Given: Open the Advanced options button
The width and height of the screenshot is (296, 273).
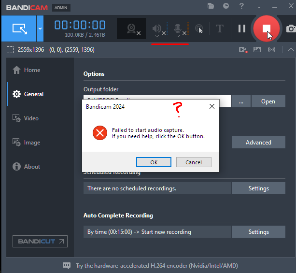Looking at the screenshot, I should 259,142.
